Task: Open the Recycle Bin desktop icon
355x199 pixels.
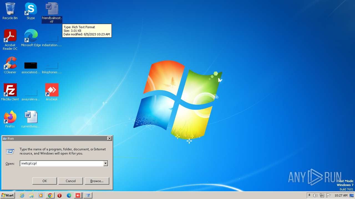Action: click(10, 11)
